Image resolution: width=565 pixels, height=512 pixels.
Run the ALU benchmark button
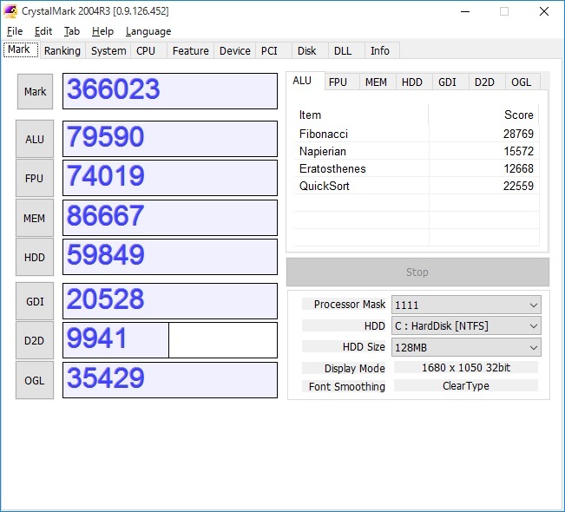coord(35,139)
